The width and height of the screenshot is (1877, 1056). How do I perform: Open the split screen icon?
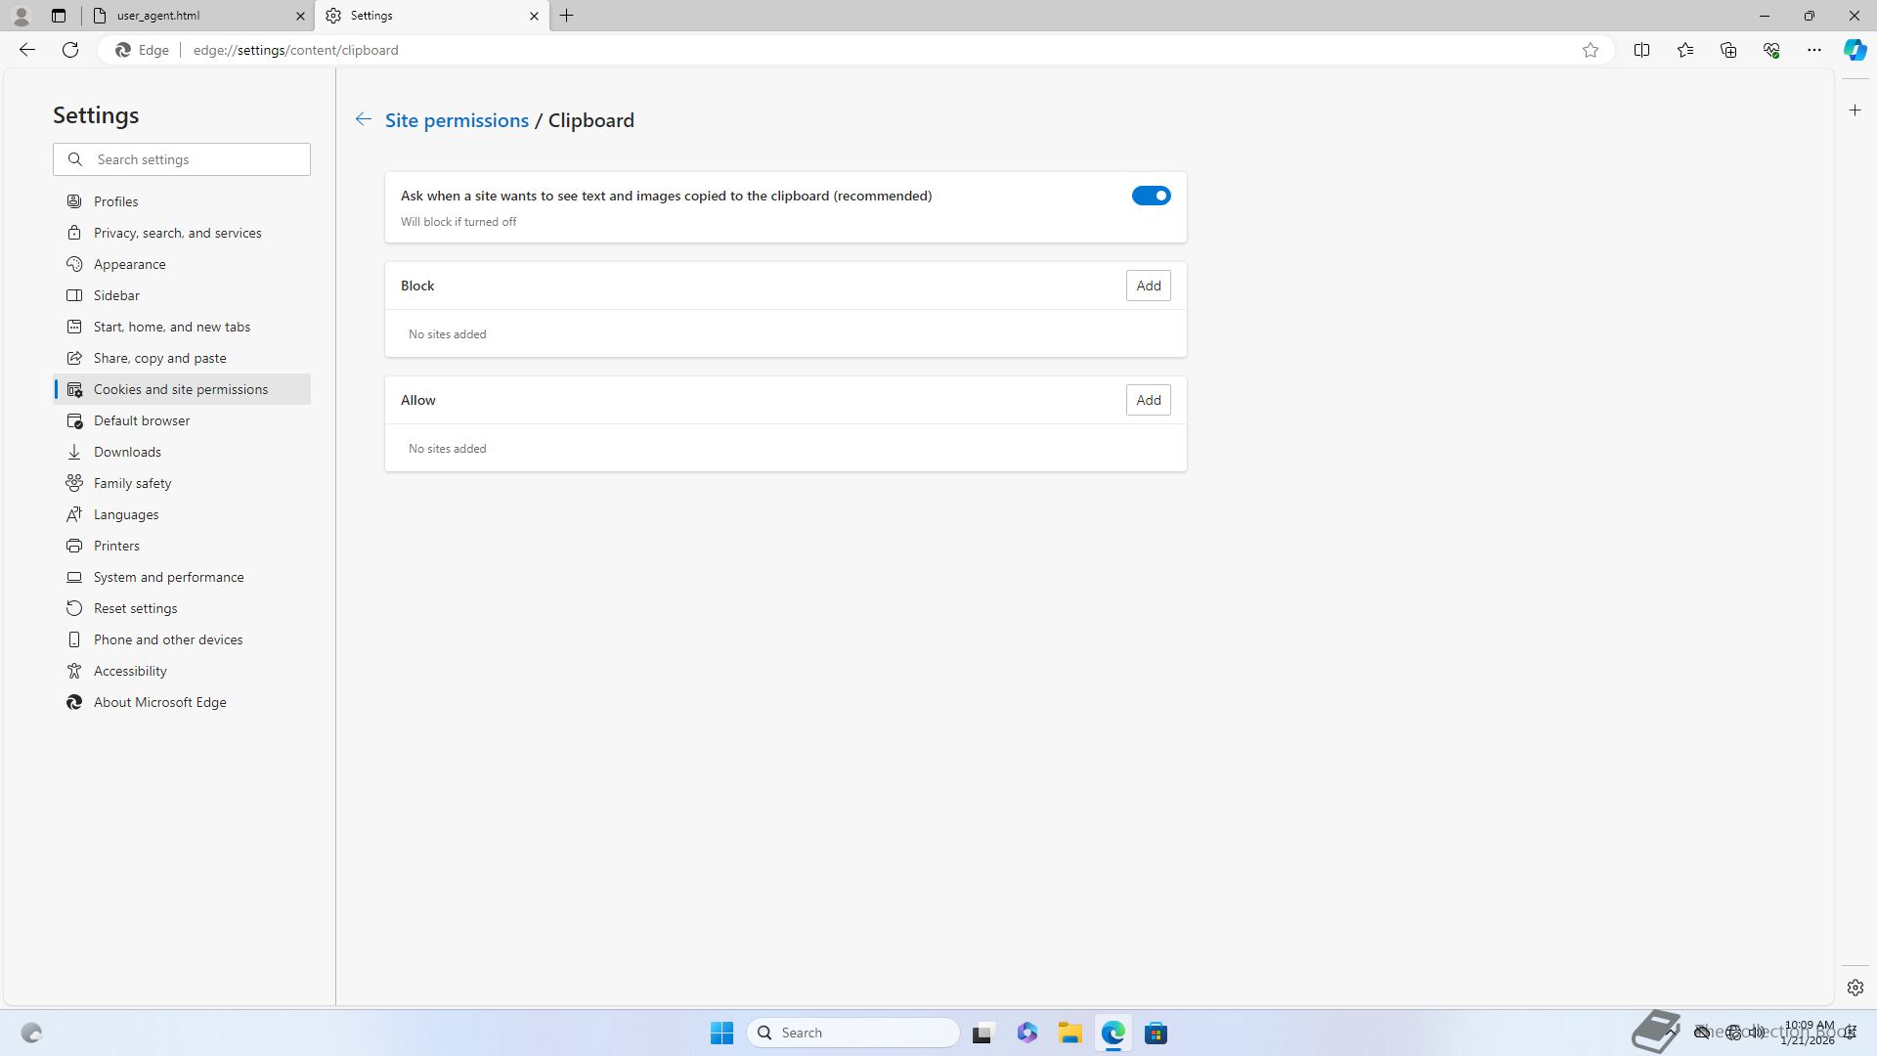pyautogui.click(x=1641, y=50)
